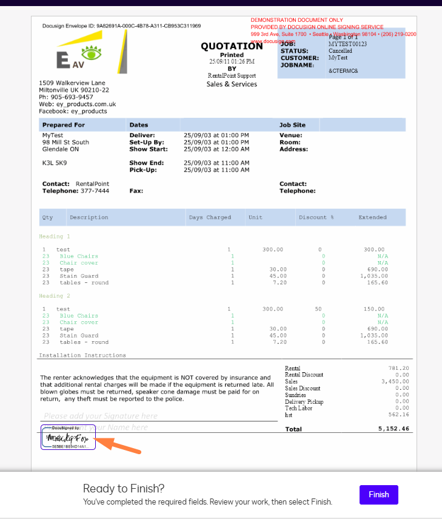
Task: Click 'Installation Instructions' label
Action: click(x=82, y=355)
